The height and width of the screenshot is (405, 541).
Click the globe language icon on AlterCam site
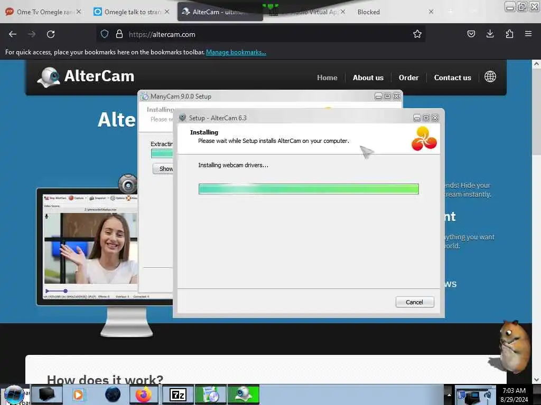[490, 77]
